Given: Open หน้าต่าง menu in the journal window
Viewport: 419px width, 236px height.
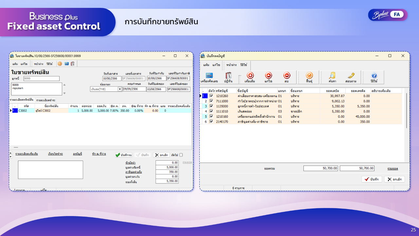Looking at the screenshot, I should click(x=231, y=65).
